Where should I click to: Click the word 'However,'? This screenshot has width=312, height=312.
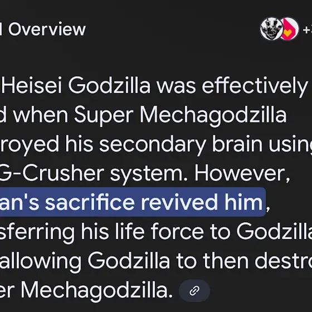242,173
